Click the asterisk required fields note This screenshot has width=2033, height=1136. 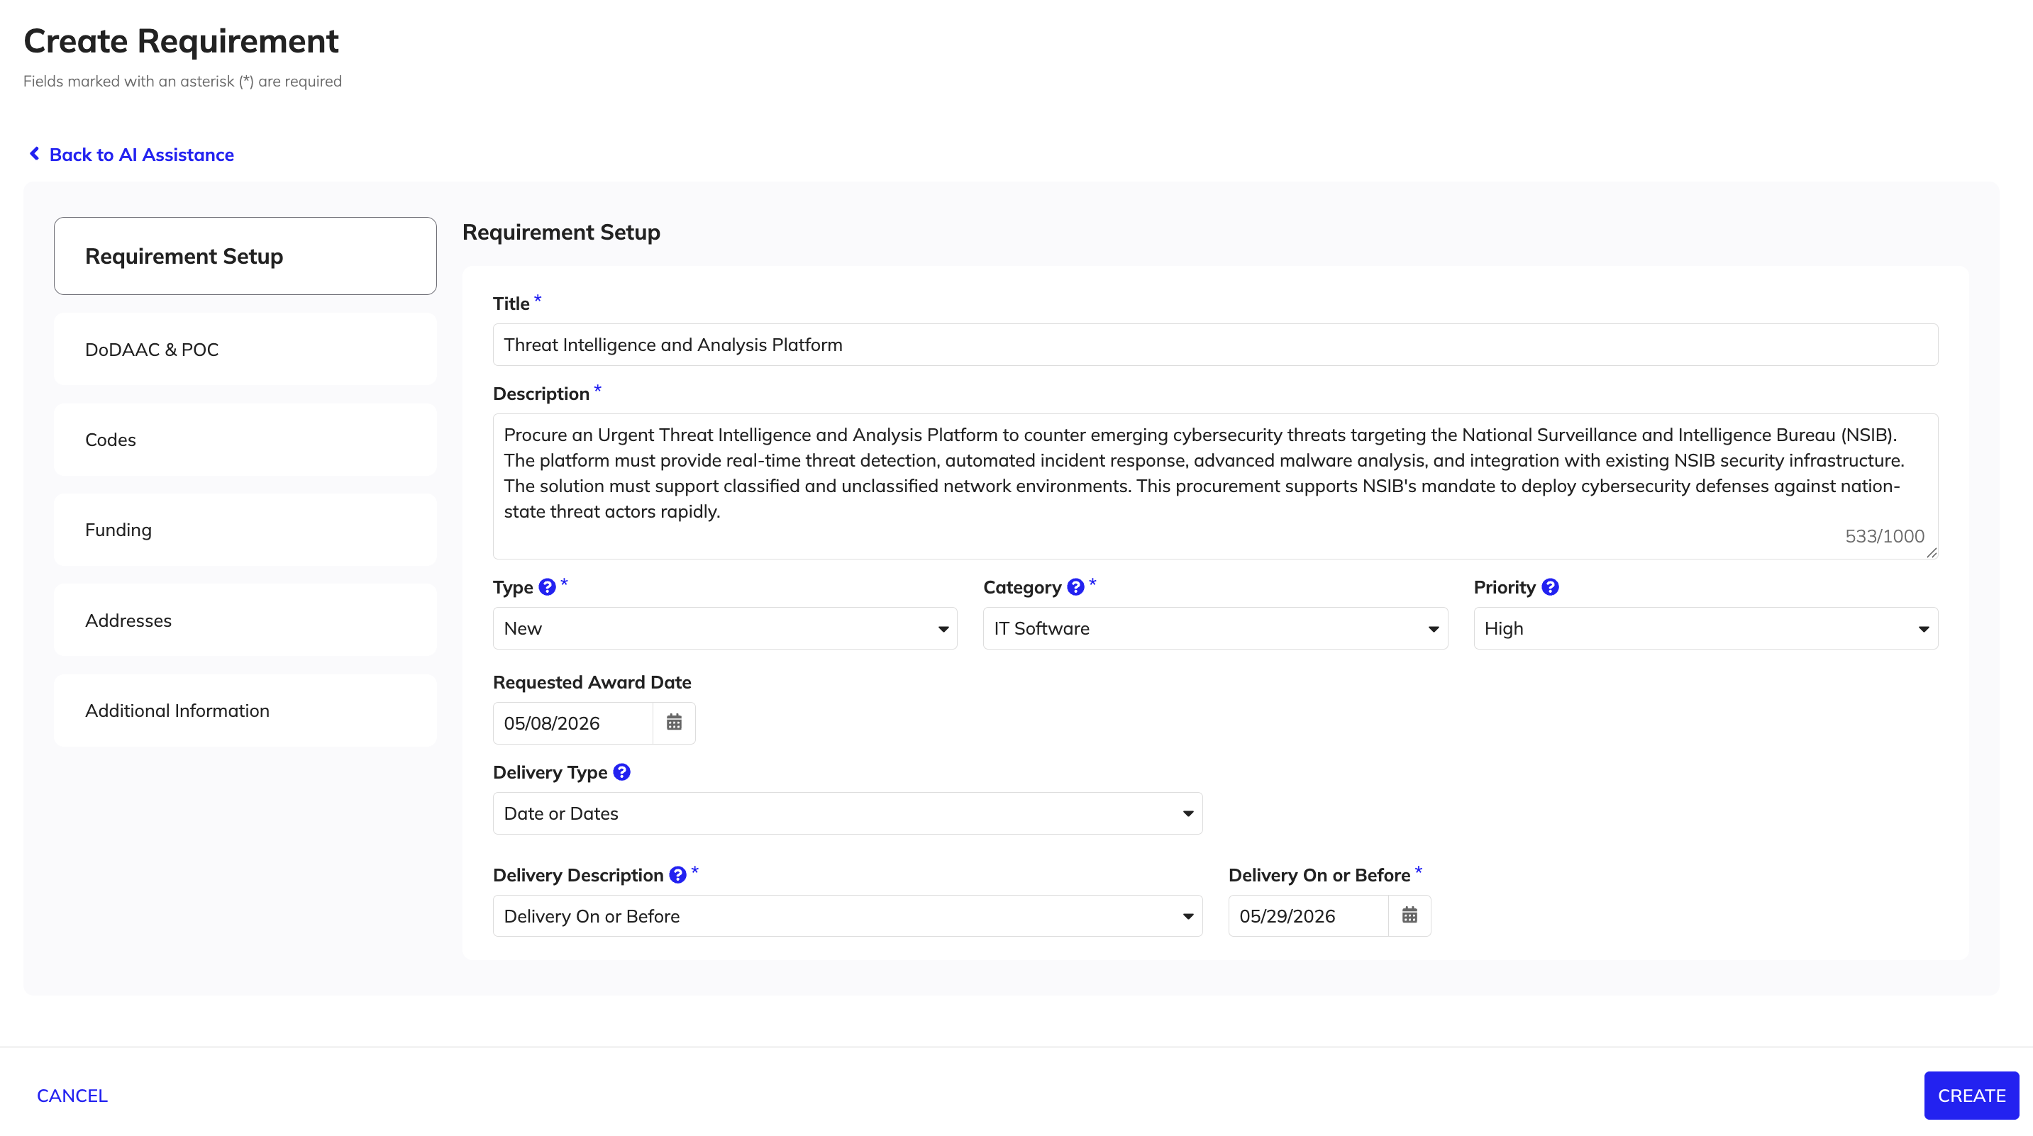(182, 82)
